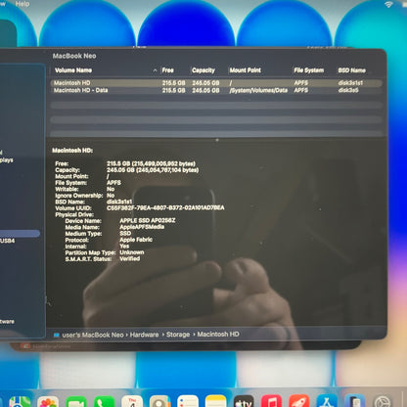Select the USB4 item in the sidebar
Image resolution: width=407 pixels, height=407 pixels.
pos(8,241)
